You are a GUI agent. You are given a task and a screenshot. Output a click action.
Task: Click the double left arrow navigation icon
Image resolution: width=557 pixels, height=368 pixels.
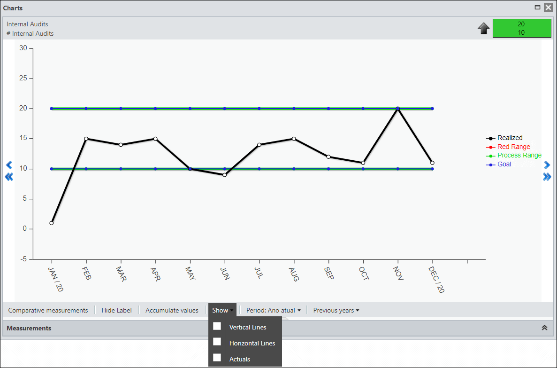pos(9,177)
